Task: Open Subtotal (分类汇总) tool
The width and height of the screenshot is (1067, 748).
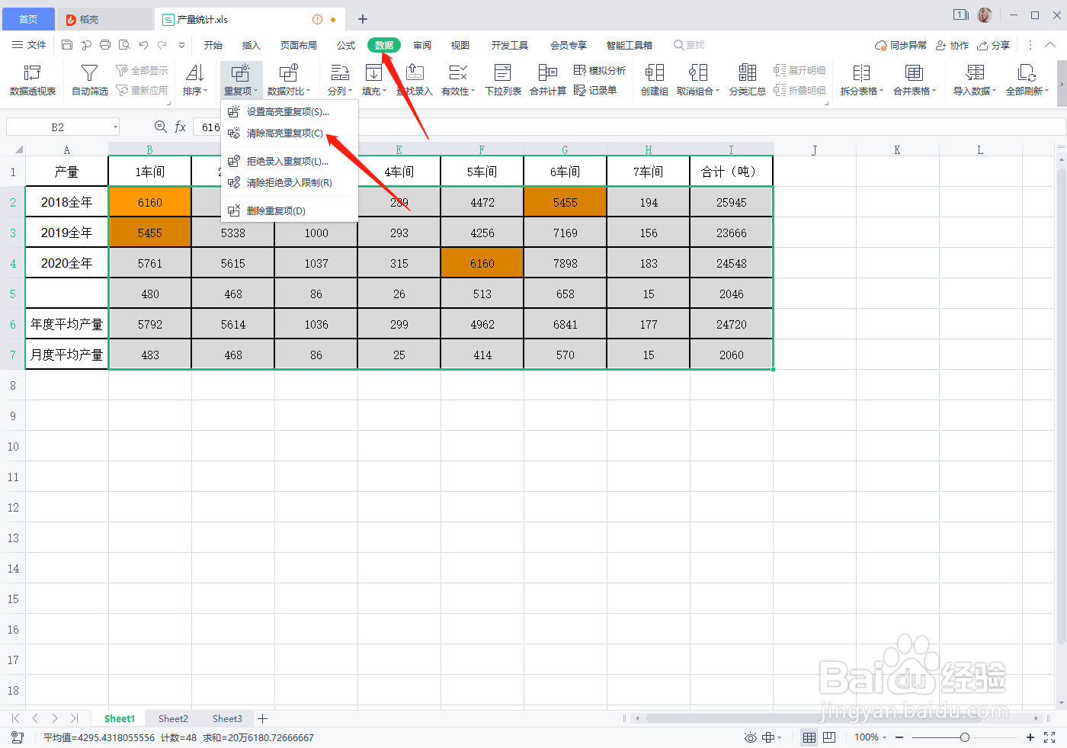Action: pos(747,79)
